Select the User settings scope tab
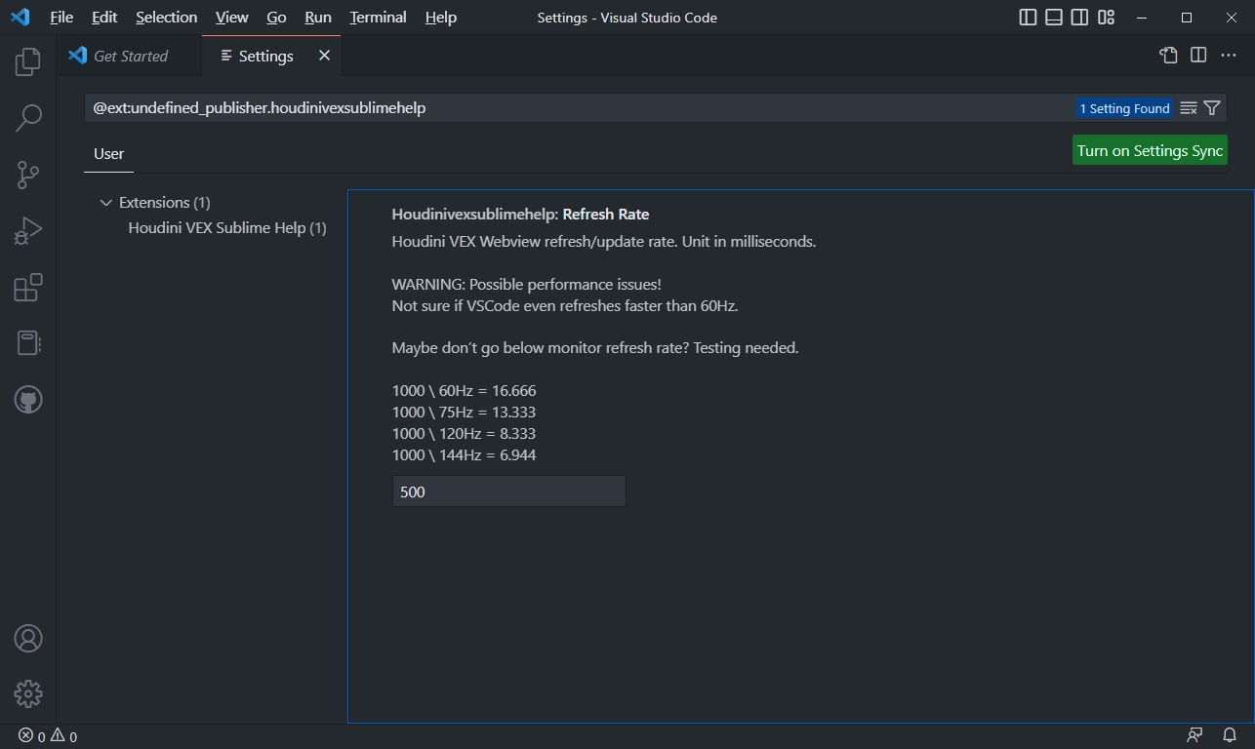 click(108, 153)
